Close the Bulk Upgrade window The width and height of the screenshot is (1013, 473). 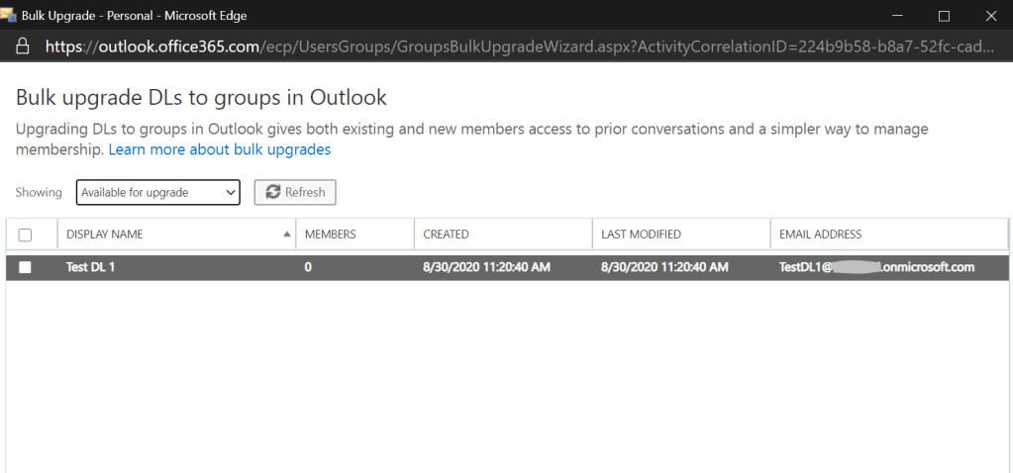[x=990, y=16]
